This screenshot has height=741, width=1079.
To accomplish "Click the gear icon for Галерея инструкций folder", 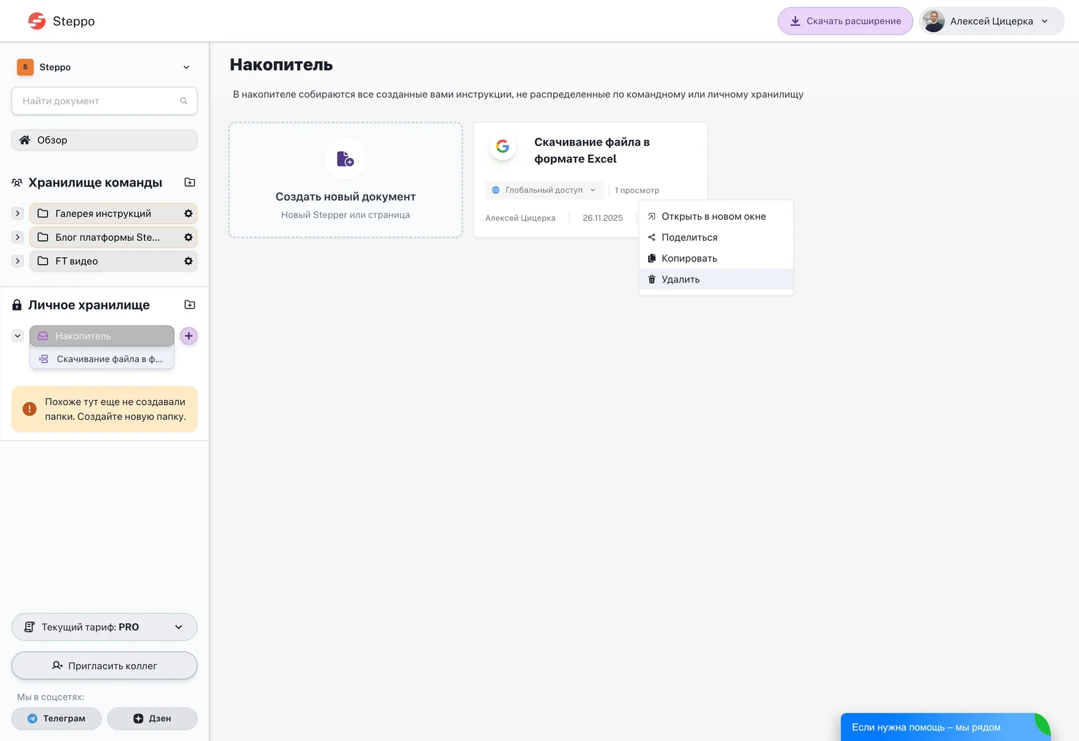I will coord(188,213).
